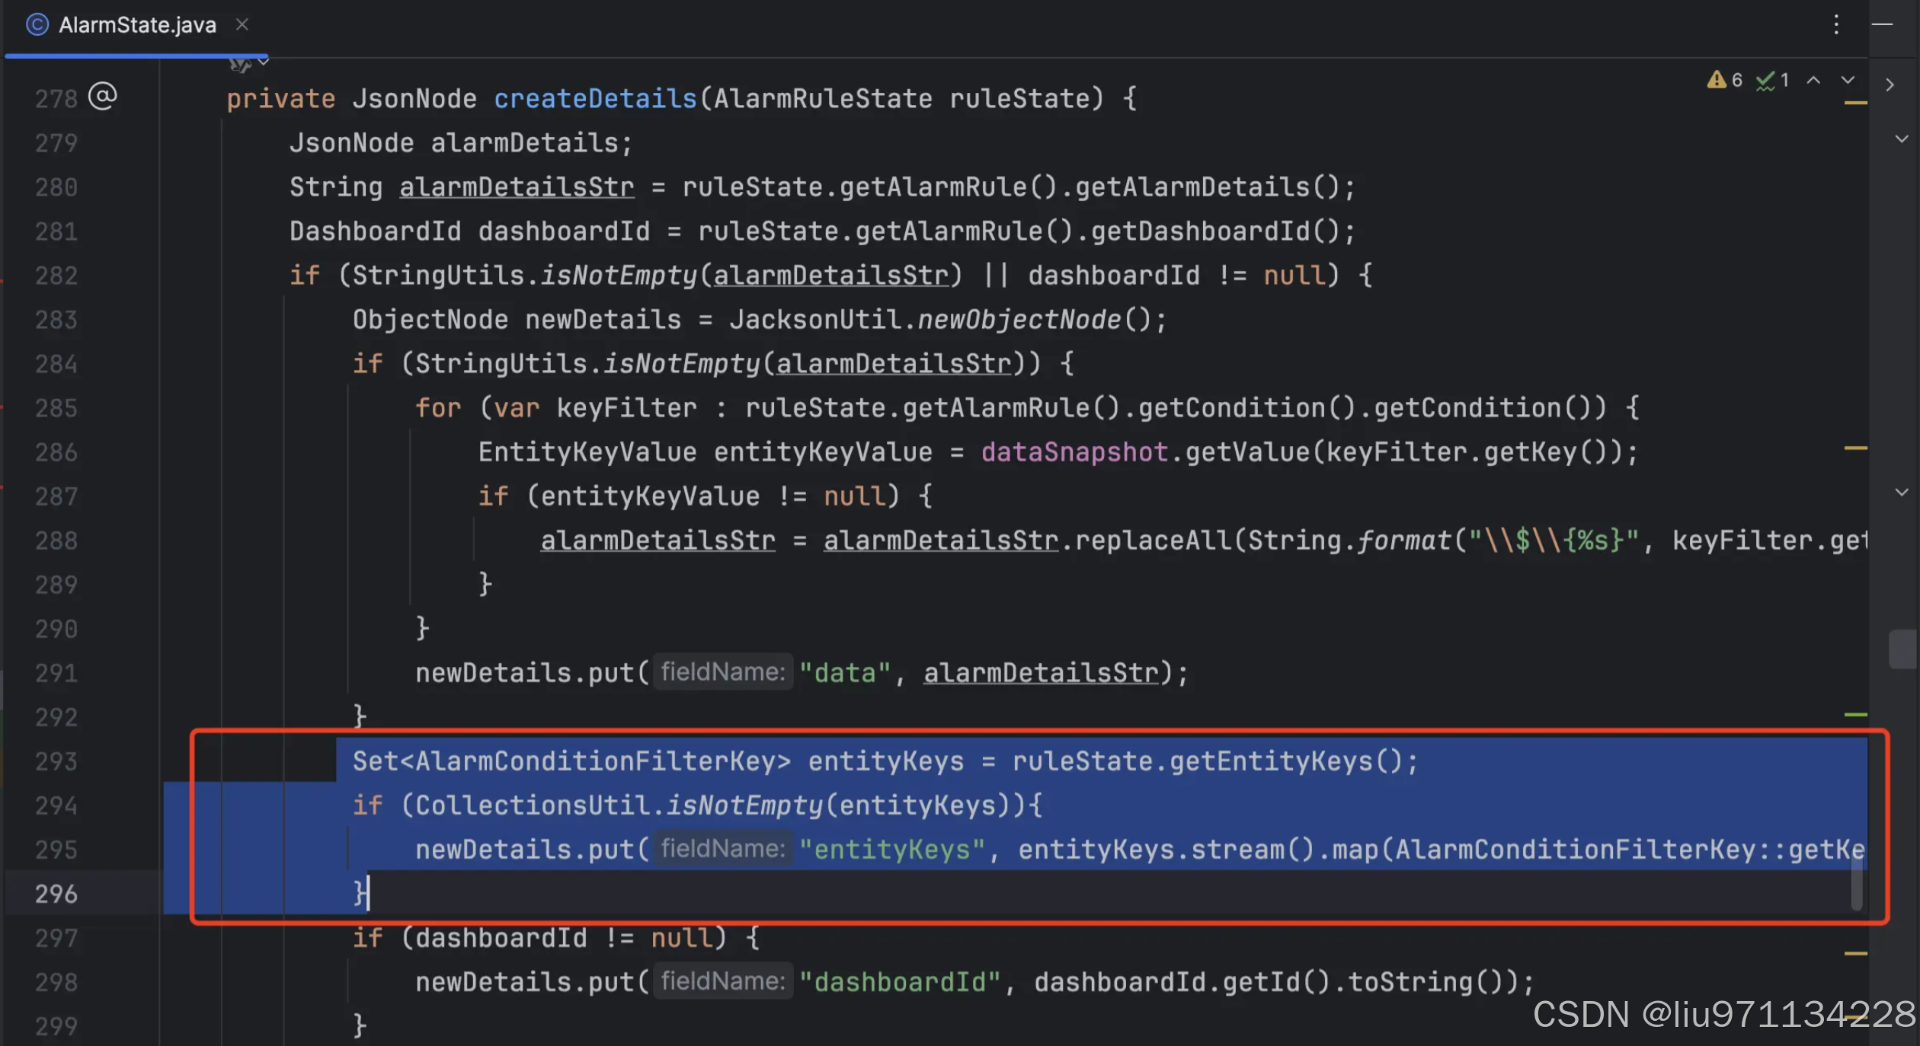The image size is (1920, 1046).
Task: Click the down chevron near line 287 on right strip
Action: [x=1901, y=492]
